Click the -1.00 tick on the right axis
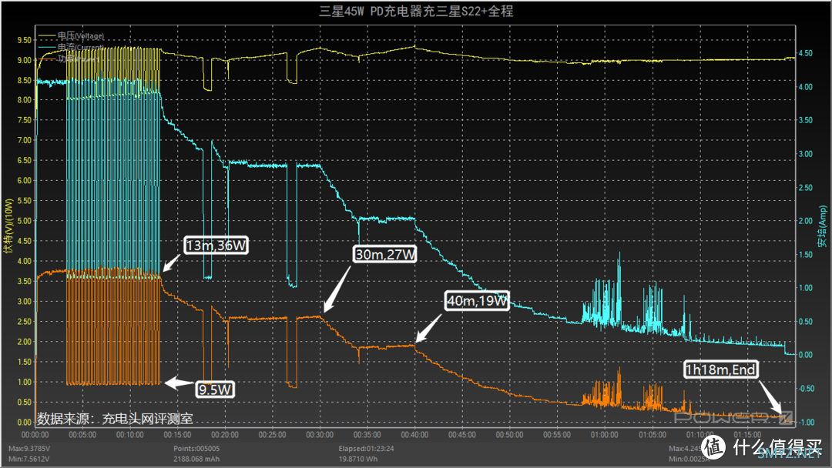Image resolution: width=832 pixels, height=468 pixels. (806, 423)
